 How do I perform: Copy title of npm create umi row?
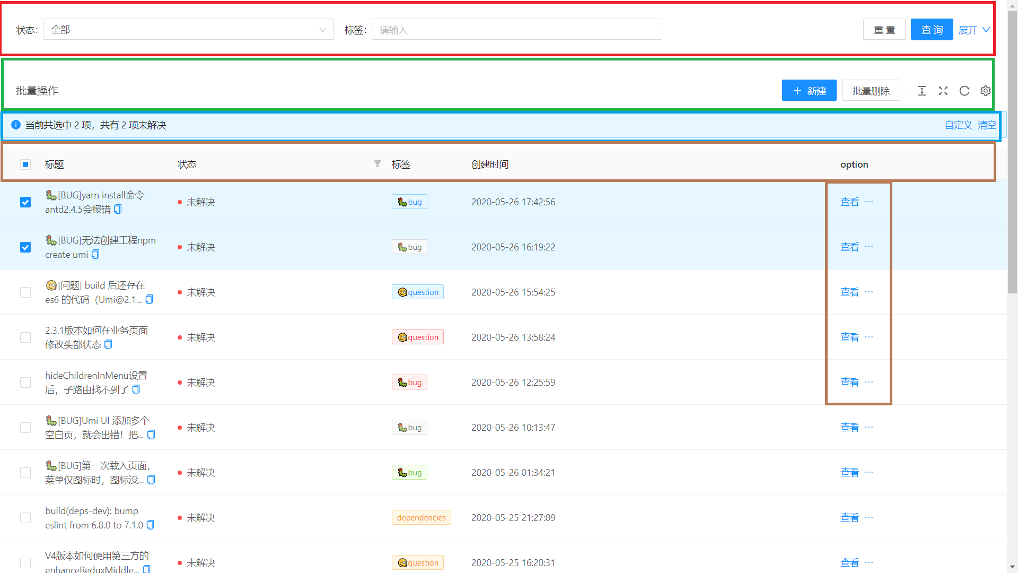(95, 255)
